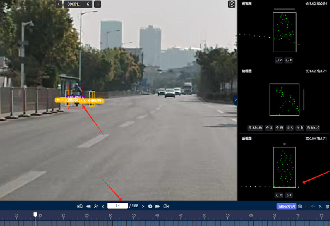This screenshot has height=226, width=330.
Task: Click the Z rotate button under top view
Action: (x=279, y=60)
